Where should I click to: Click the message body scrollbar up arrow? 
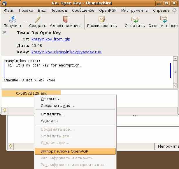[175, 59]
